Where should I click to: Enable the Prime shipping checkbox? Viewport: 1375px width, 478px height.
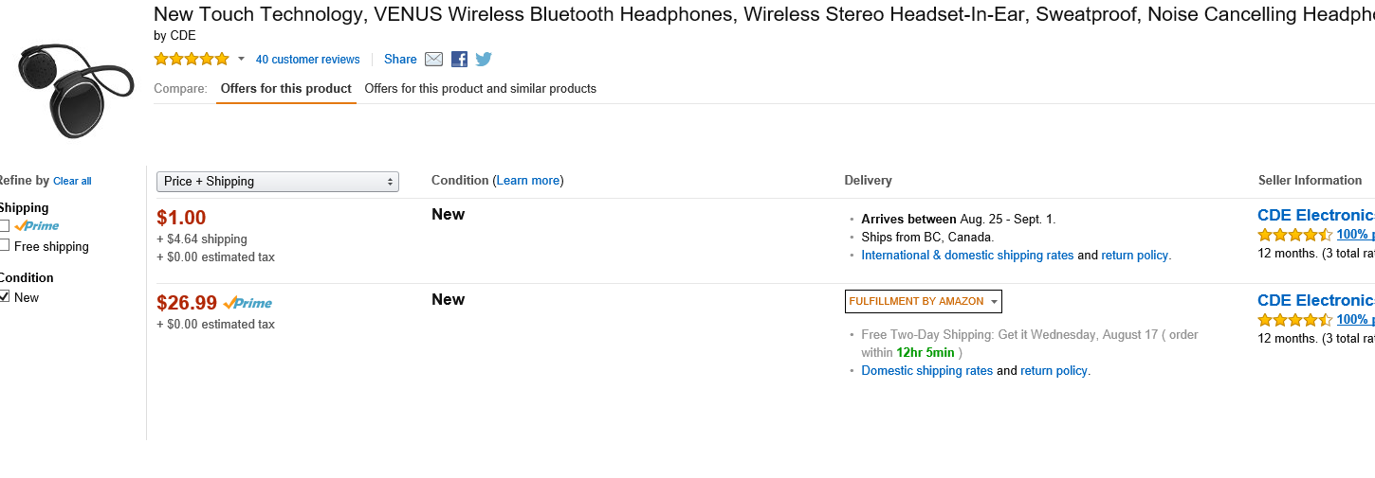[5, 226]
